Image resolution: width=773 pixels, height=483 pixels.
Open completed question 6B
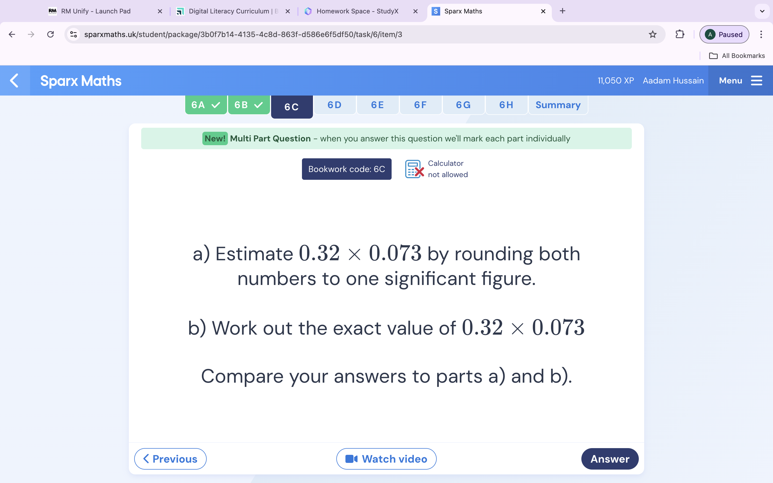point(249,105)
